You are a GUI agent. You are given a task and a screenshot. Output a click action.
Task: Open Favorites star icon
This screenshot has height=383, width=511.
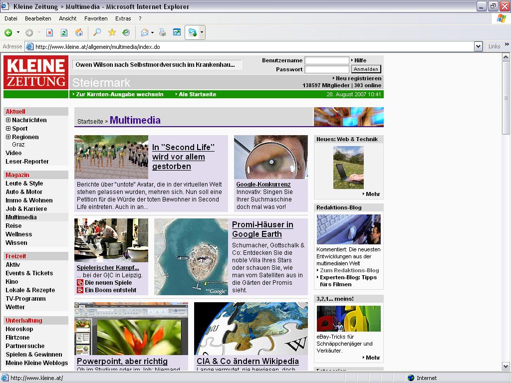112,32
